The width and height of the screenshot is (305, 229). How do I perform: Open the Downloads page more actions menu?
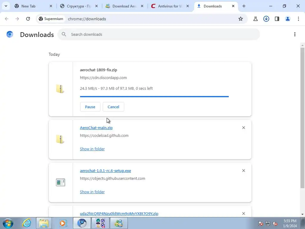point(295,35)
